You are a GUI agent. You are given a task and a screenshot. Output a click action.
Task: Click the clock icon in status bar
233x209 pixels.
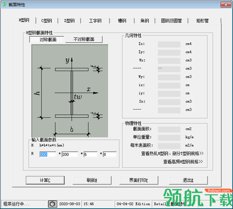coord(52,204)
